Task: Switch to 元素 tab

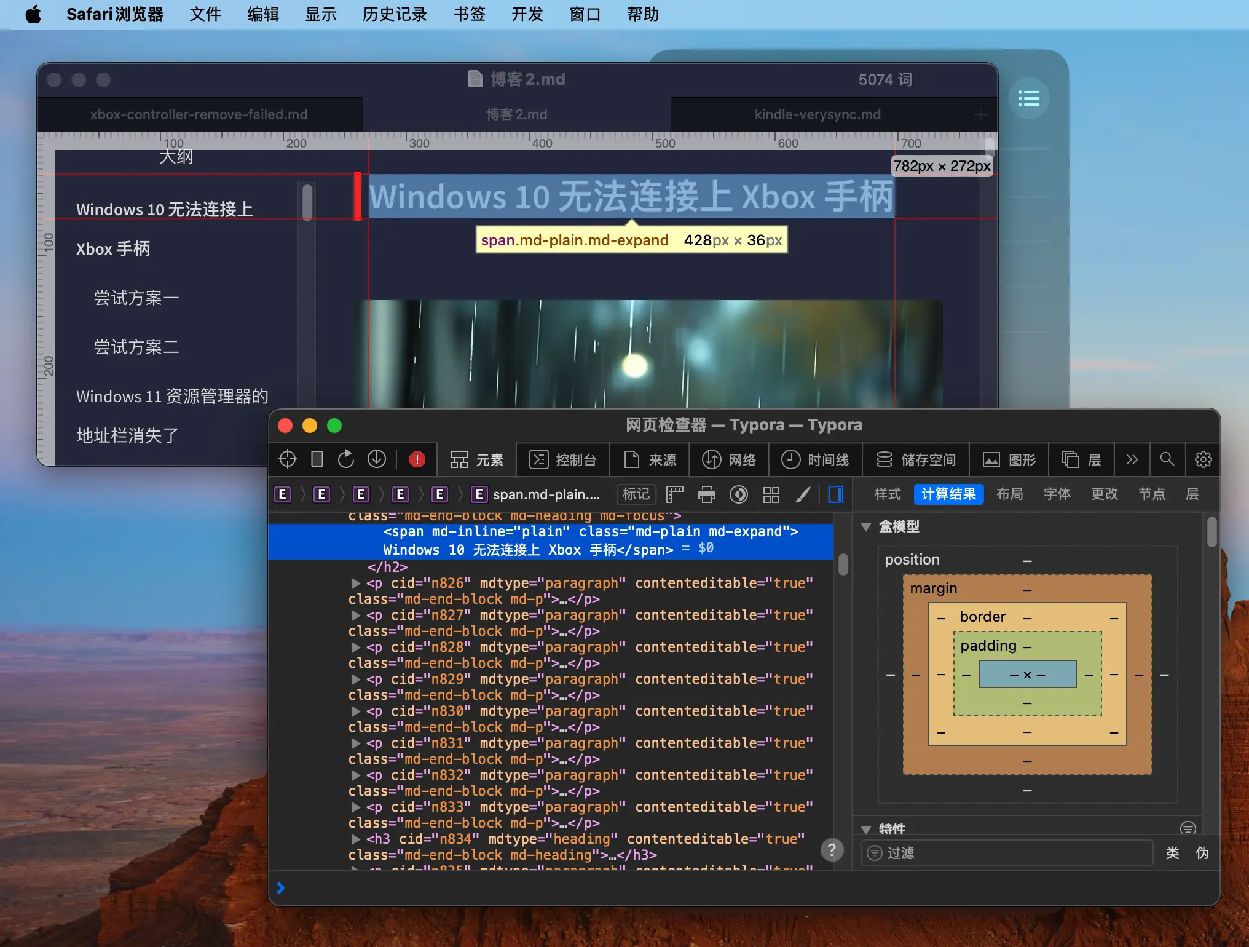Action: (x=476, y=459)
